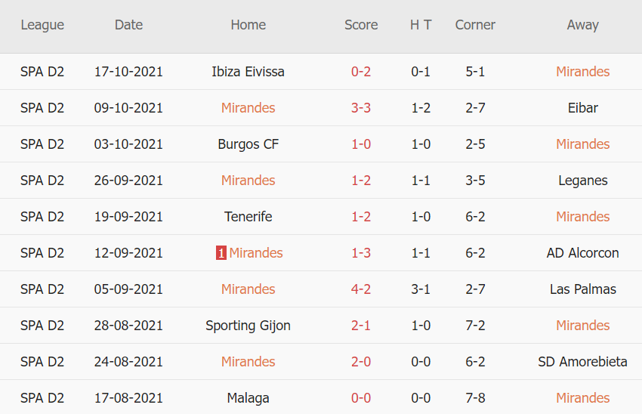Click the red card badge beside Mirandes
The image size is (642, 414).
click(221, 253)
